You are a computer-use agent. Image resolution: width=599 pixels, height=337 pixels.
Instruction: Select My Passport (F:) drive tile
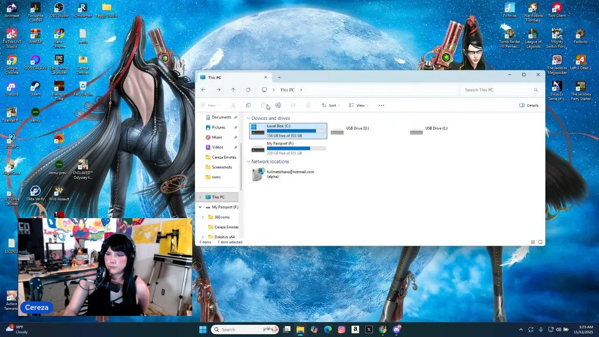point(288,148)
